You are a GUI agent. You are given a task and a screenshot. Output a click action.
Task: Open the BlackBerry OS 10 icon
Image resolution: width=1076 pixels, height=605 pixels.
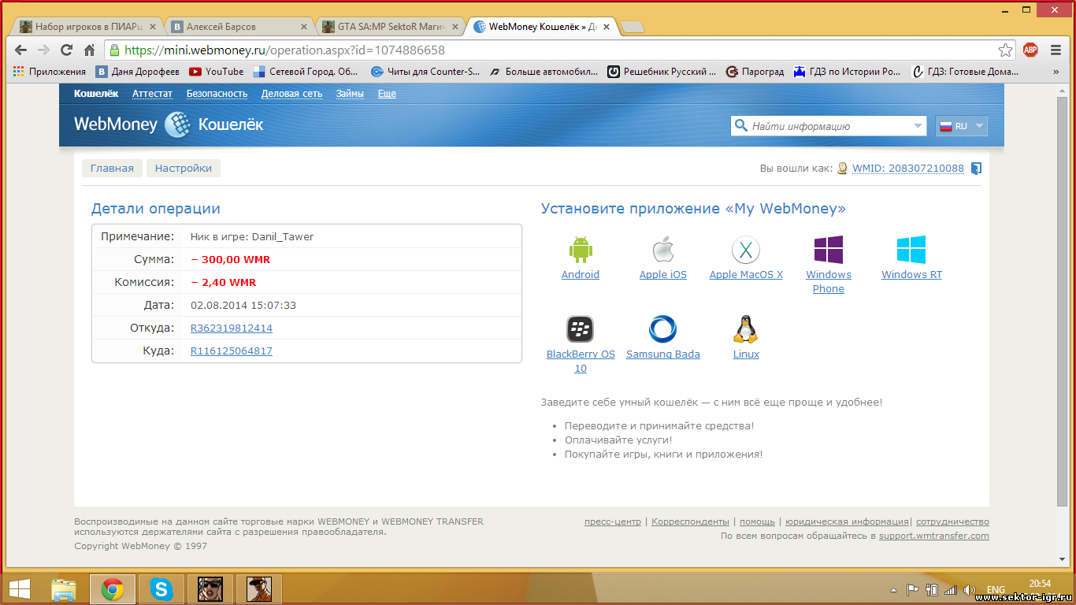click(581, 329)
